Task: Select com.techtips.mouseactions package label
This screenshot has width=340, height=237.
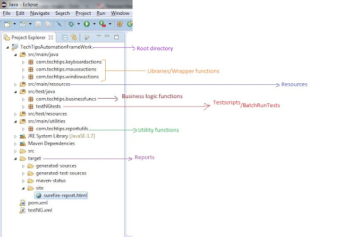Action: [66, 69]
